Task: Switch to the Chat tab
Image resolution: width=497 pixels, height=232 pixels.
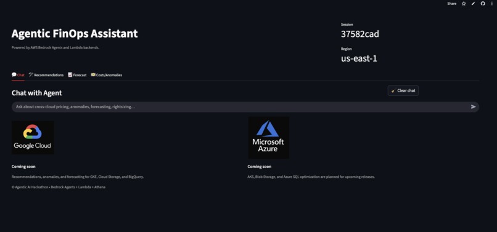Action: [18, 75]
